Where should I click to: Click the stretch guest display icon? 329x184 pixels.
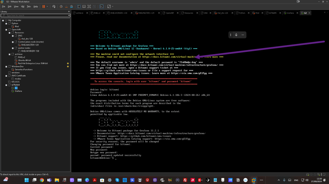tap(109, 6)
